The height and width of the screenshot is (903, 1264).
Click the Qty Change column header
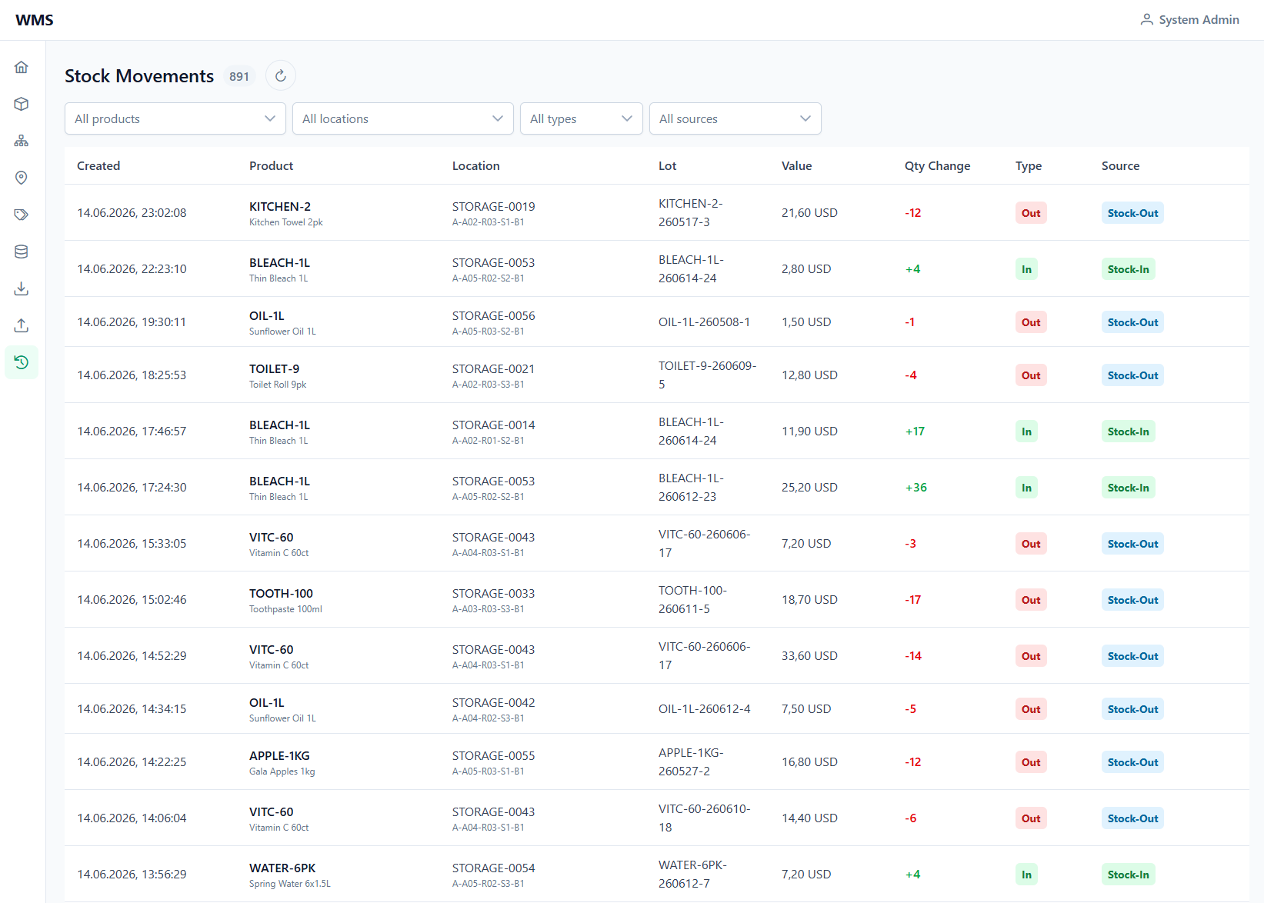[937, 166]
